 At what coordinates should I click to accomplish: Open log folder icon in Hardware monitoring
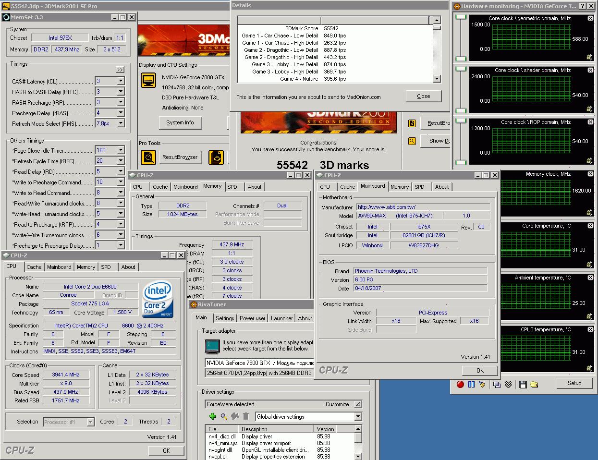tap(534, 384)
